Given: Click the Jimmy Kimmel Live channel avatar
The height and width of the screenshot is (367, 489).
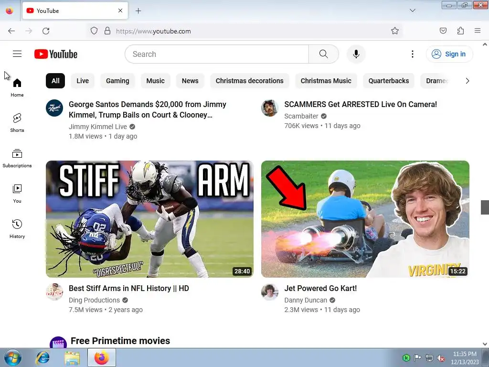Looking at the screenshot, I should pyautogui.click(x=54, y=108).
